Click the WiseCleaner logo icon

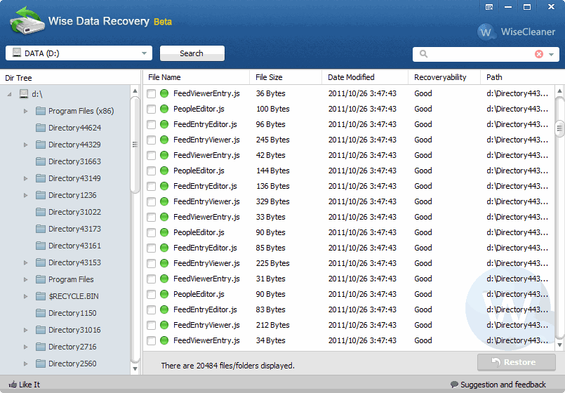486,32
